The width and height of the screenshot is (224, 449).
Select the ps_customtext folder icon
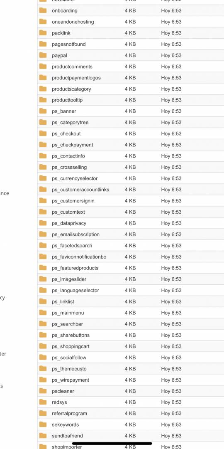[43, 212]
